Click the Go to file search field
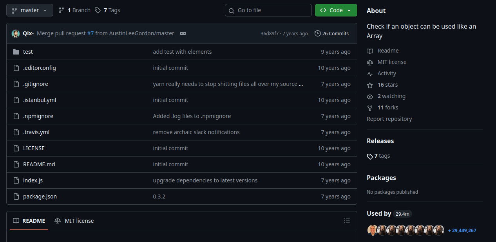Viewport: 496px width, 242px height. 268,10
